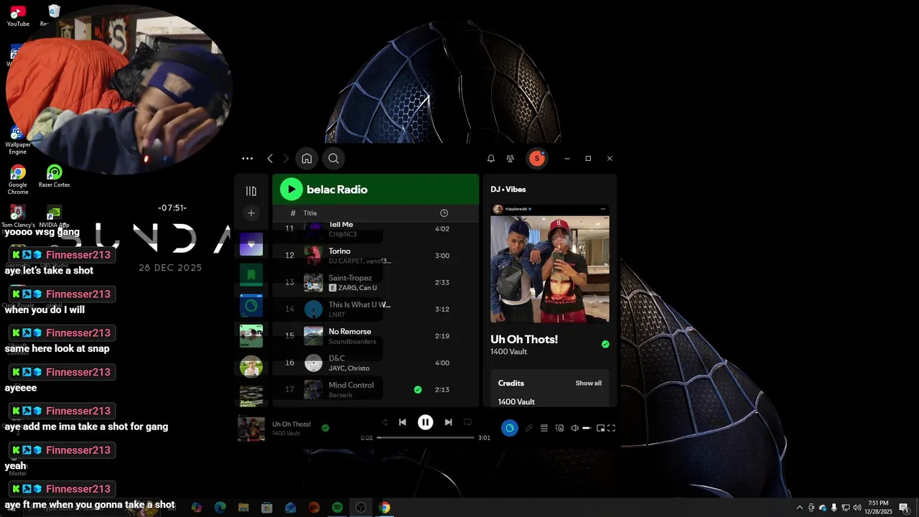919x517 pixels.
Task: Skip to next track
Action: click(x=448, y=422)
